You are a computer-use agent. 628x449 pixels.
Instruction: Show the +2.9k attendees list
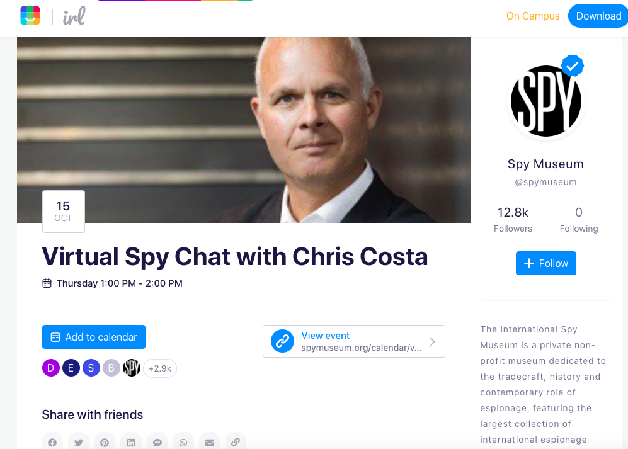[x=160, y=368]
